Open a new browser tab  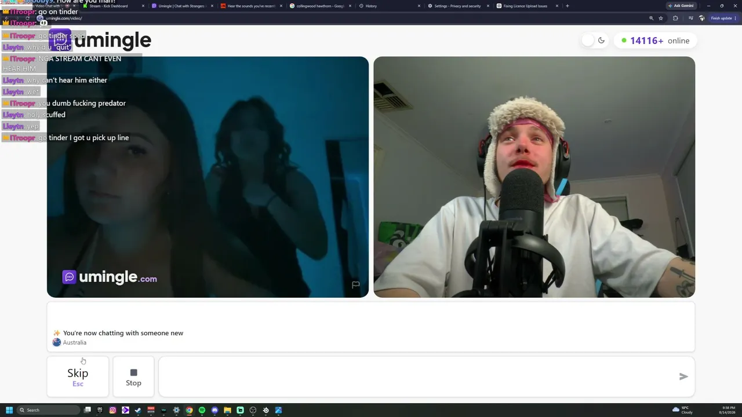point(568,6)
